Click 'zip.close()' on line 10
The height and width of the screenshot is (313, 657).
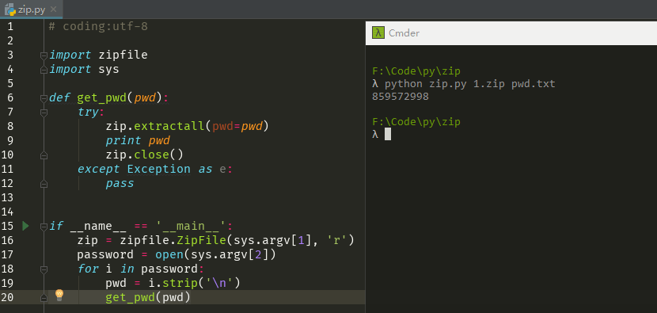[x=145, y=155]
